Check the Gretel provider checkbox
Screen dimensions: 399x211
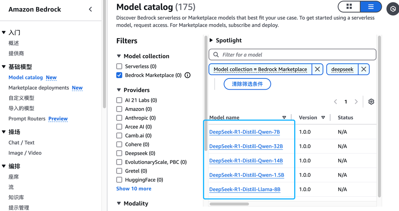pos(119,171)
